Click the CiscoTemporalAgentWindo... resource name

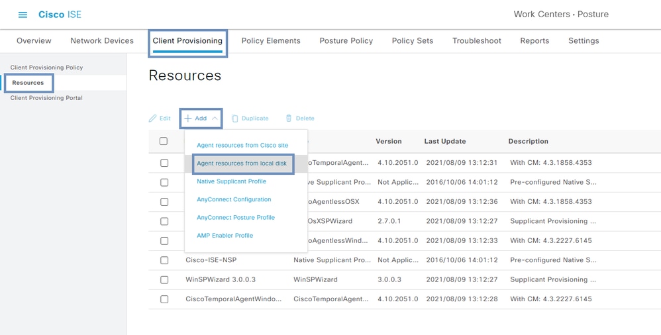click(234, 299)
